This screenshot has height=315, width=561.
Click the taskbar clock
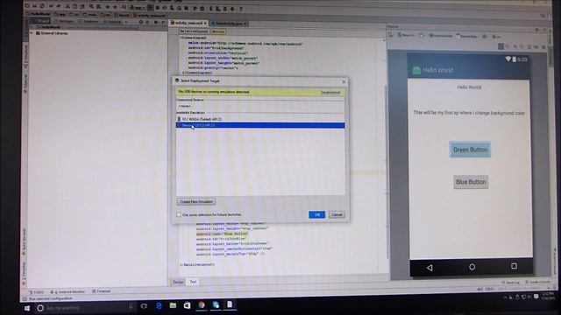[548, 296]
